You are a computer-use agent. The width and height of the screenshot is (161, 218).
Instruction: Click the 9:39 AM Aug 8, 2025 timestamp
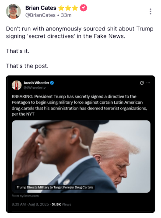(x=30, y=204)
